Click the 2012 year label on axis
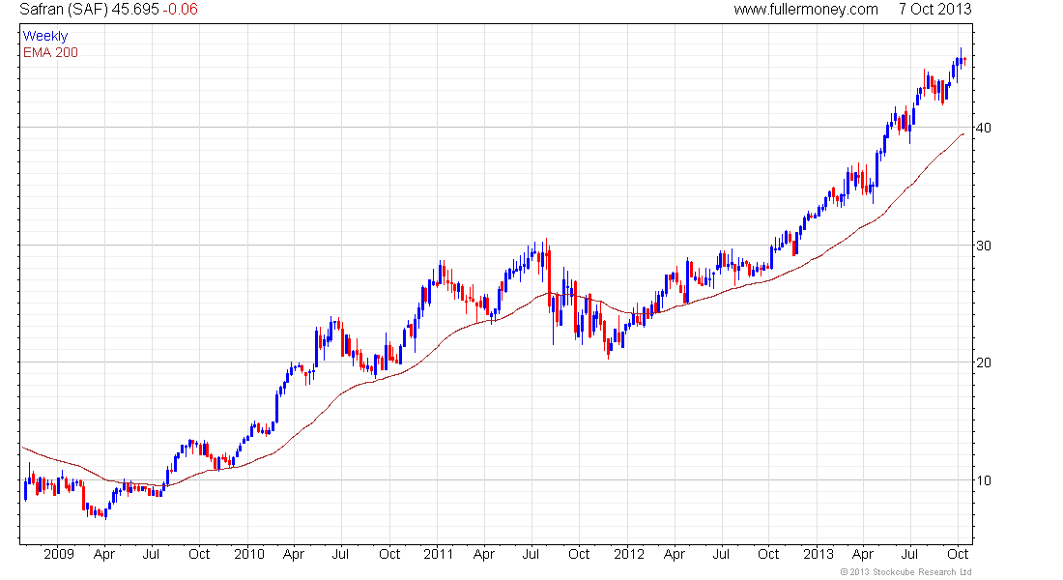This screenshot has height=580, width=1063. pos(629,554)
